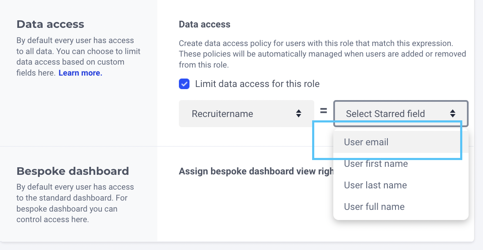Click the white checkmark inside the blue box
The image size is (483, 250).
184,84
